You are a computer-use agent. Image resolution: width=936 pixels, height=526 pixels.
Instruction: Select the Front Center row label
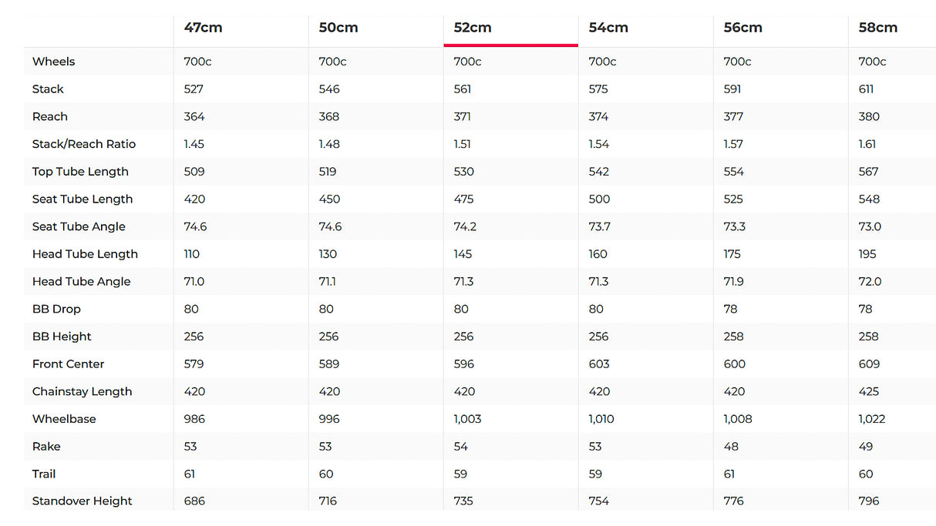click(x=68, y=364)
